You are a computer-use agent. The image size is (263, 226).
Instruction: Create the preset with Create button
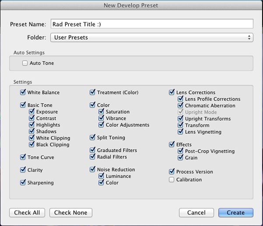(236, 212)
